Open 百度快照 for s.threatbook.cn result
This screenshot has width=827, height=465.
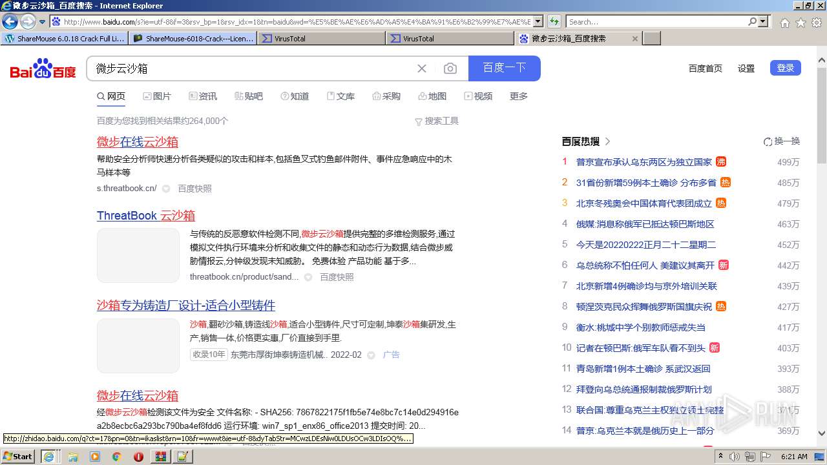coord(195,189)
